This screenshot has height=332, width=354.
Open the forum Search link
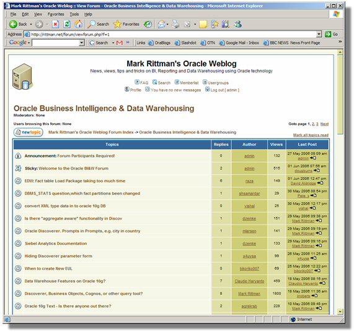coord(161,82)
